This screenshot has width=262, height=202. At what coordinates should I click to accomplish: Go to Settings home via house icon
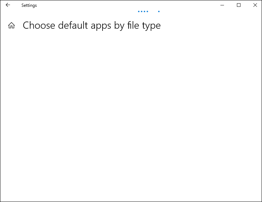[11, 25]
